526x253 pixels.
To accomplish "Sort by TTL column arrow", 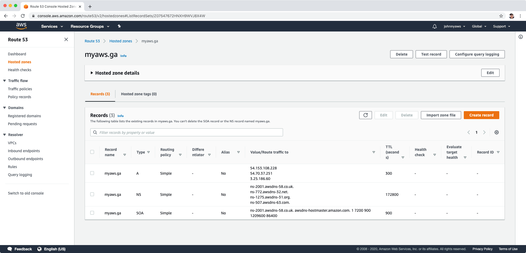I will [403, 157].
